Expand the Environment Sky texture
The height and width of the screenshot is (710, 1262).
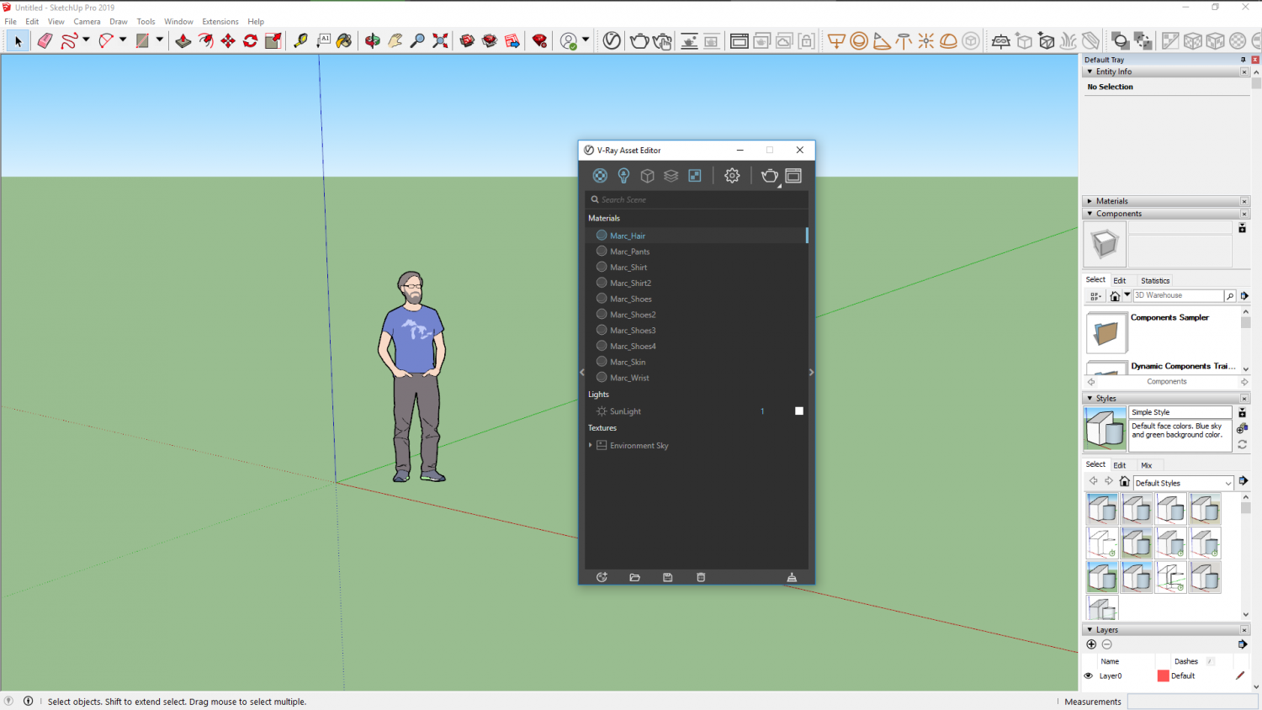[x=591, y=446]
